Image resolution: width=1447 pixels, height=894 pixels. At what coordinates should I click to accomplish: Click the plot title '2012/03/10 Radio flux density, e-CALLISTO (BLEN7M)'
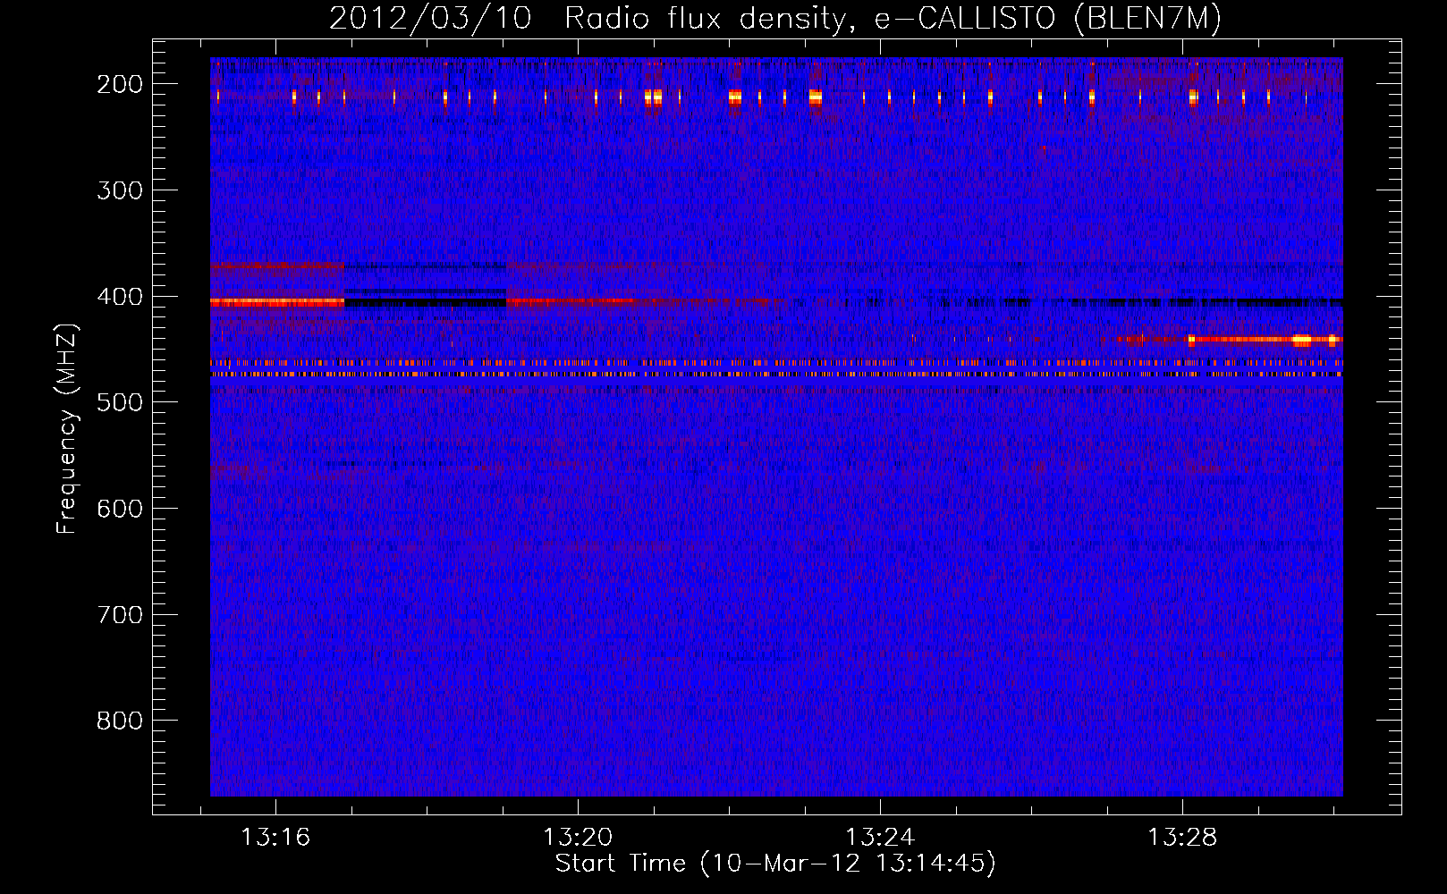click(x=775, y=18)
